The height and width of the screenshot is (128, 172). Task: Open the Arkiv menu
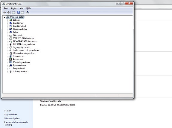6,8
